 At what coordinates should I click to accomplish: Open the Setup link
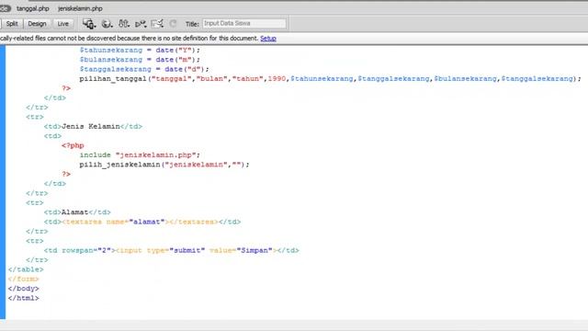pos(268,39)
